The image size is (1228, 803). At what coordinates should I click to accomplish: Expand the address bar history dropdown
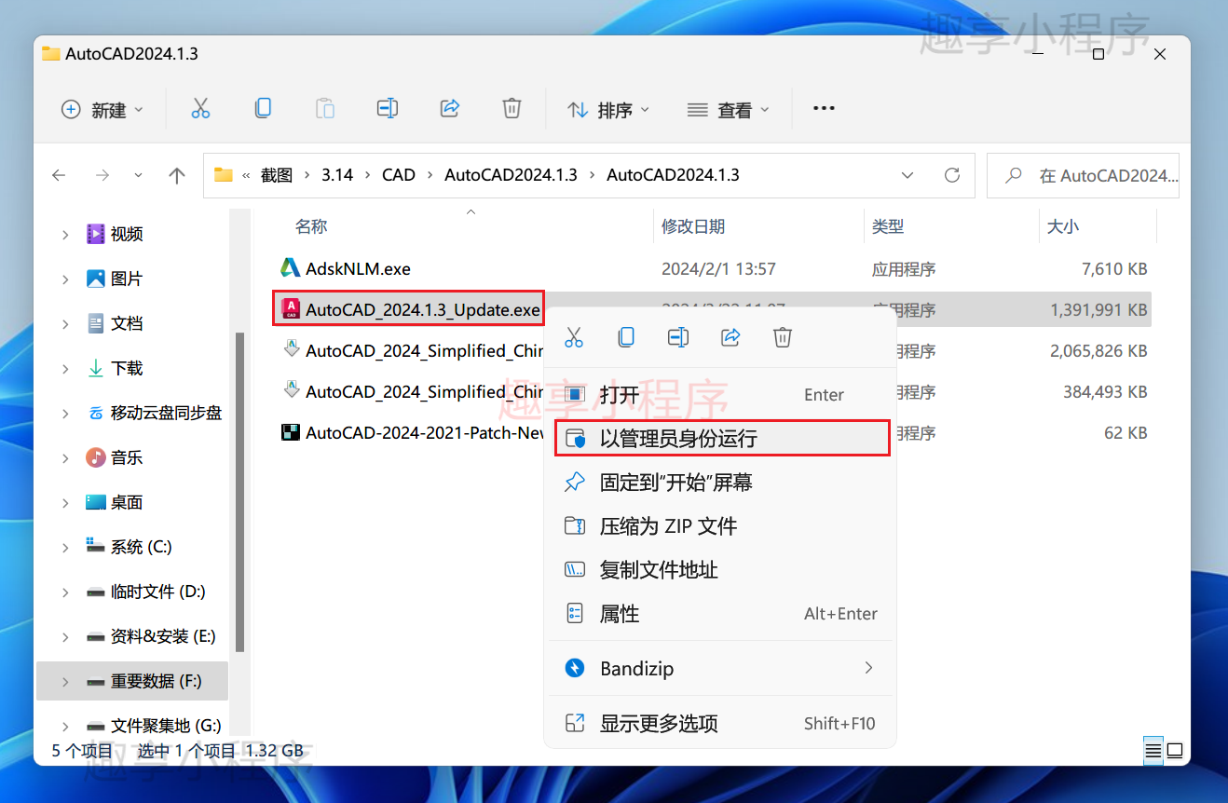point(907,175)
